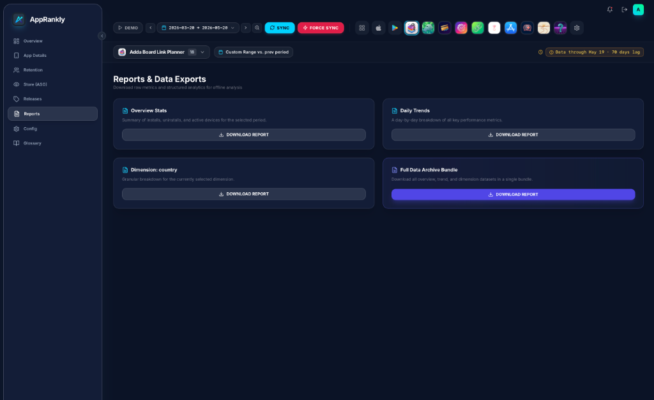The width and height of the screenshot is (654, 400).
Task: Click the Data through May 19 lag badge
Action: 595,52
